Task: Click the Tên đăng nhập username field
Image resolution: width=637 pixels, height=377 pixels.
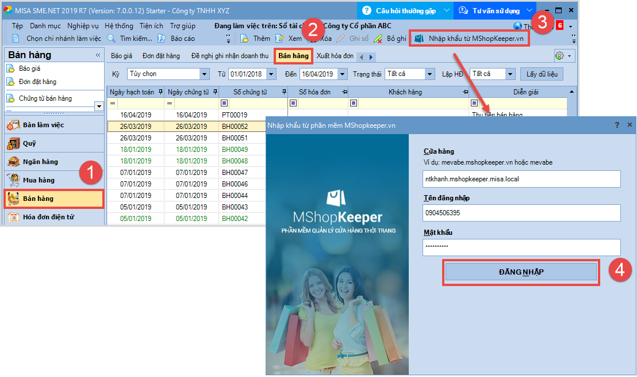Action: point(521,213)
